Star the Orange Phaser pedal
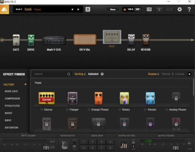The width and height of the screenshot is (195, 152). (x=89, y=109)
